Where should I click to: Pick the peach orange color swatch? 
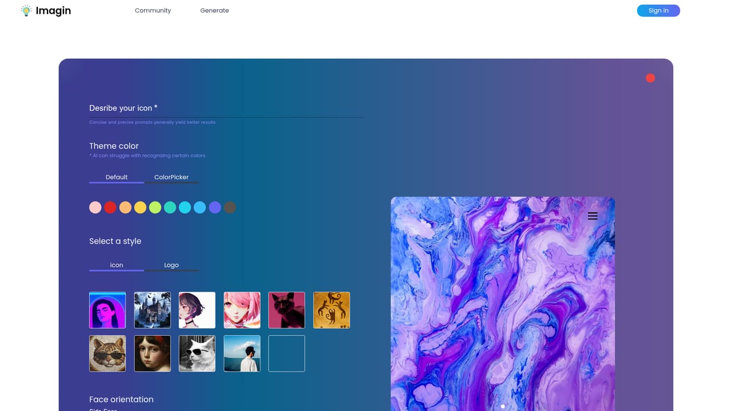[125, 208]
